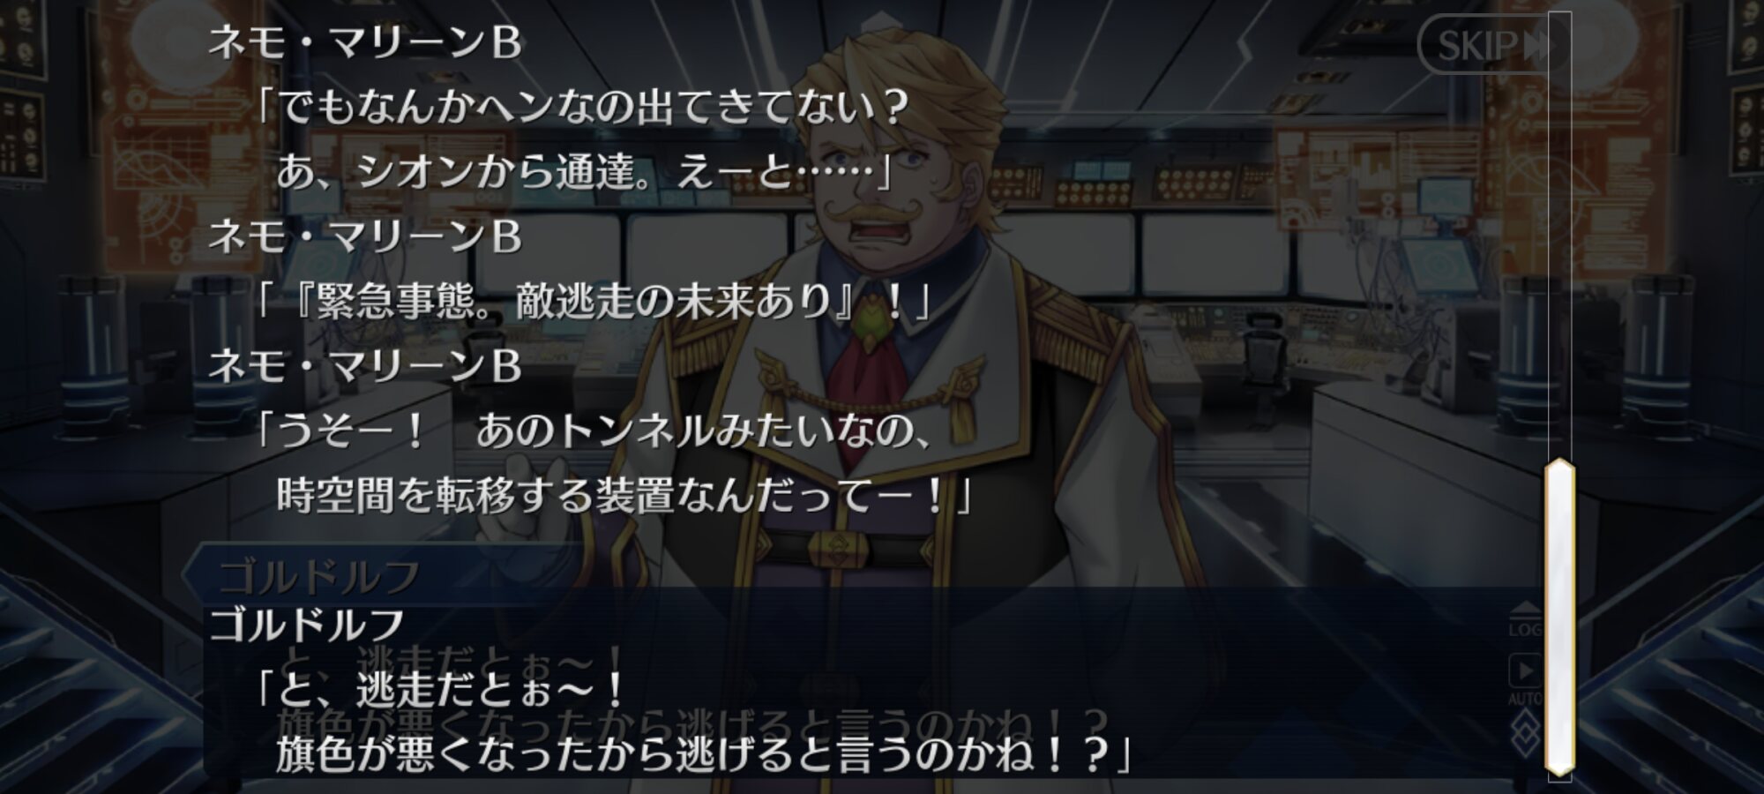The image size is (1764, 794).
Task: Select the ゴルドルフ speaker label in log
Action: coord(307,624)
